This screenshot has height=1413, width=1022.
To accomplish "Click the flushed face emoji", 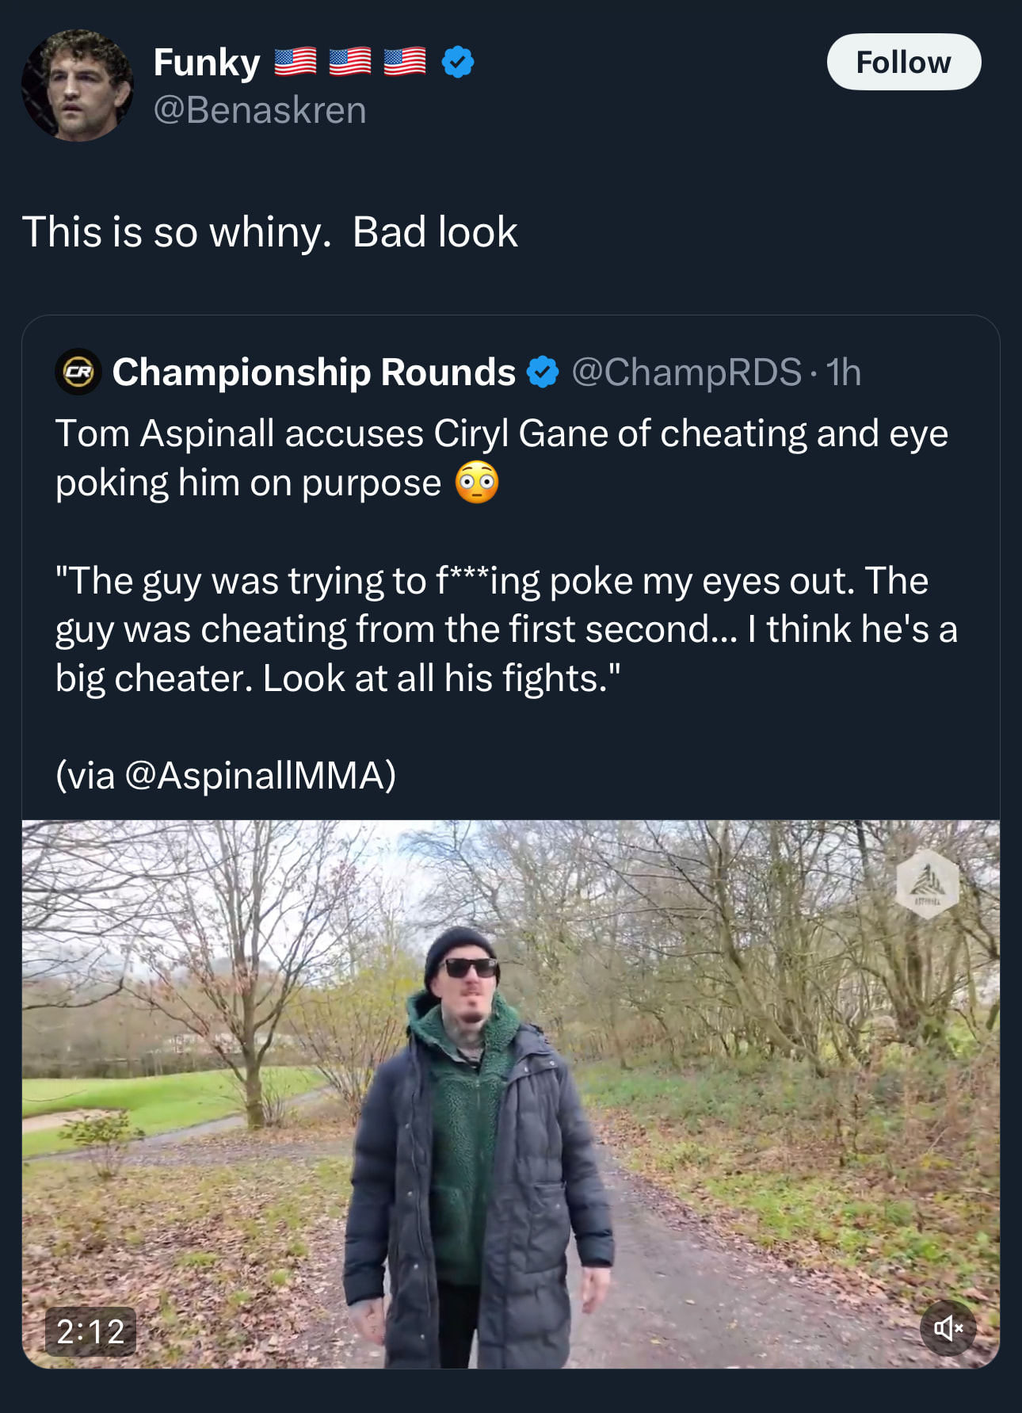I will [477, 483].
